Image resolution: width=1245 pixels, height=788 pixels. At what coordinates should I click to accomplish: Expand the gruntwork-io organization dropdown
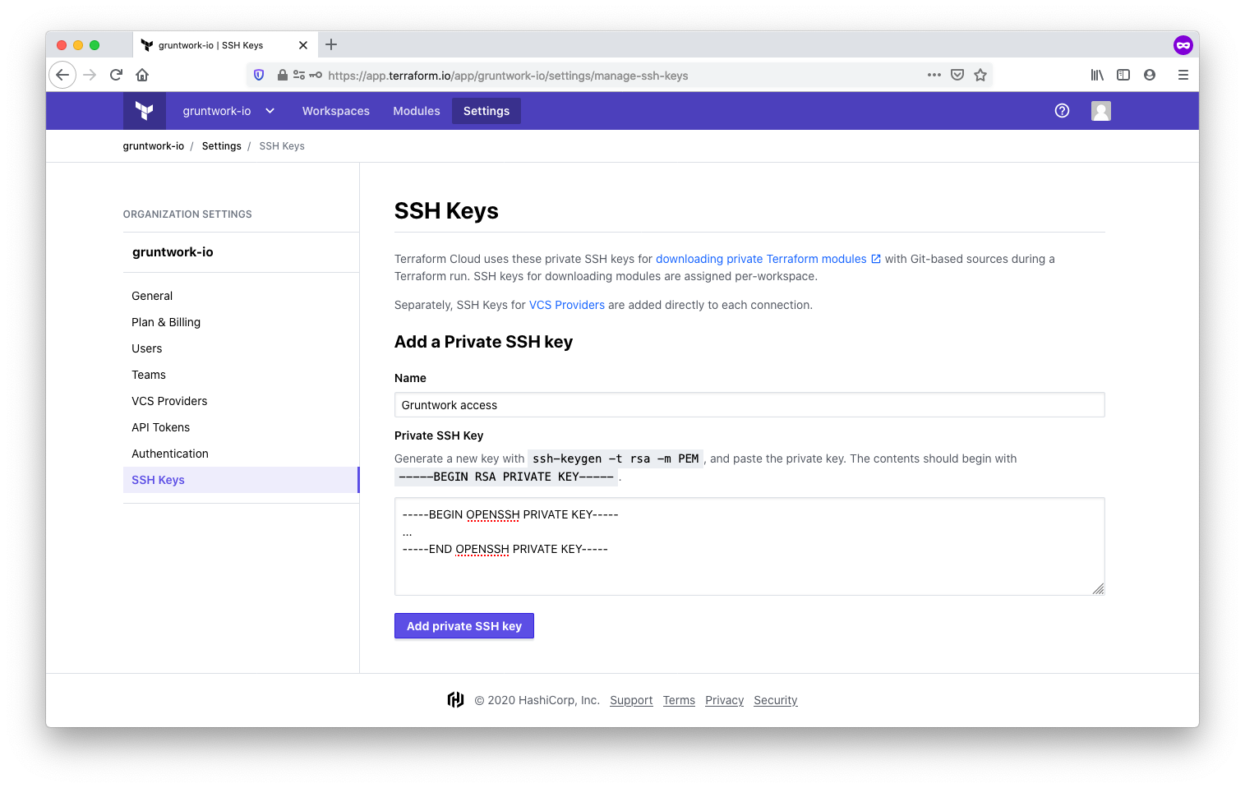point(269,110)
